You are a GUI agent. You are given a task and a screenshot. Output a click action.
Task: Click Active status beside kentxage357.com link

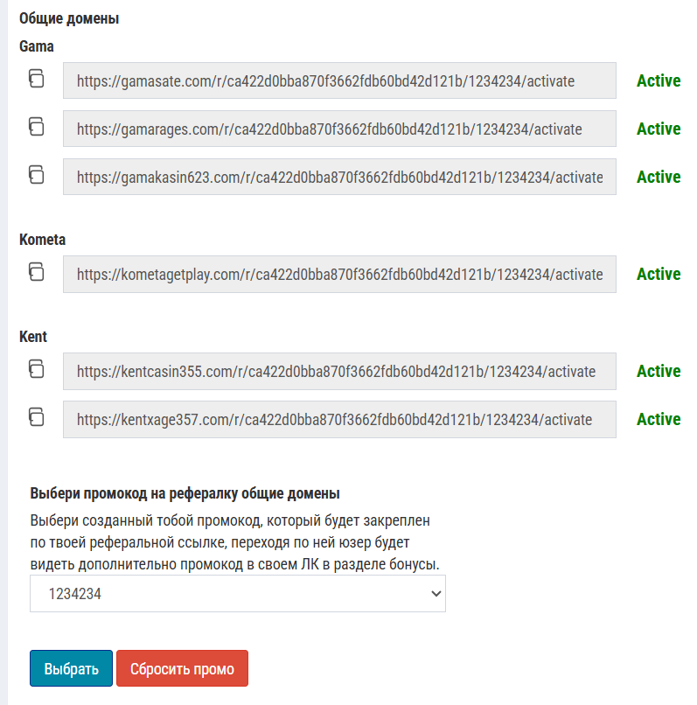[x=659, y=419]
